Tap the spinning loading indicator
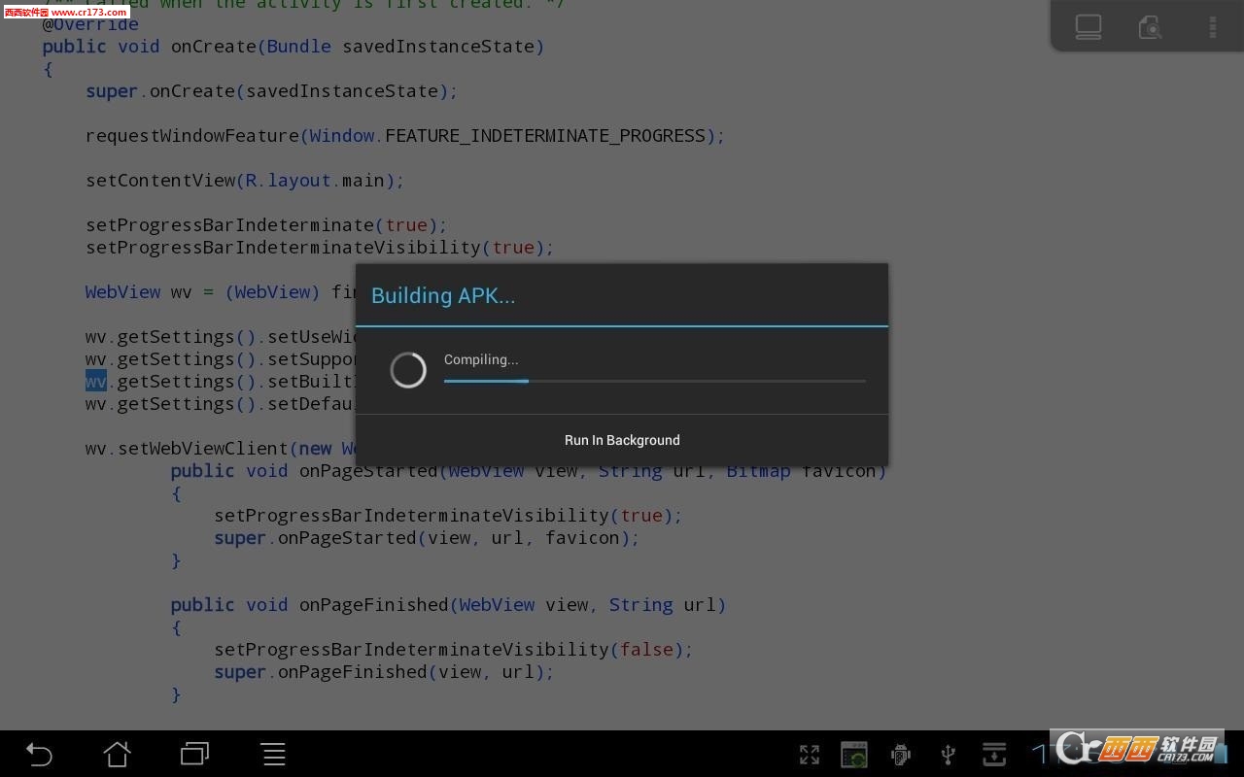The width and height of the screenshot is (1244, 777). (408, 370)
